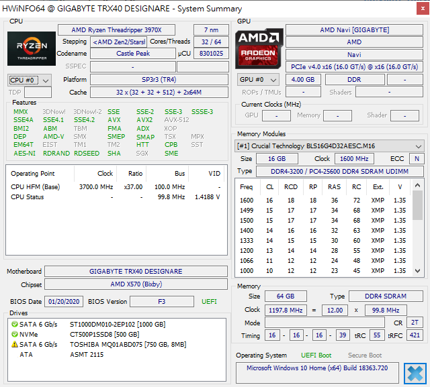Click the 7 nm process field

click(211, 30)
